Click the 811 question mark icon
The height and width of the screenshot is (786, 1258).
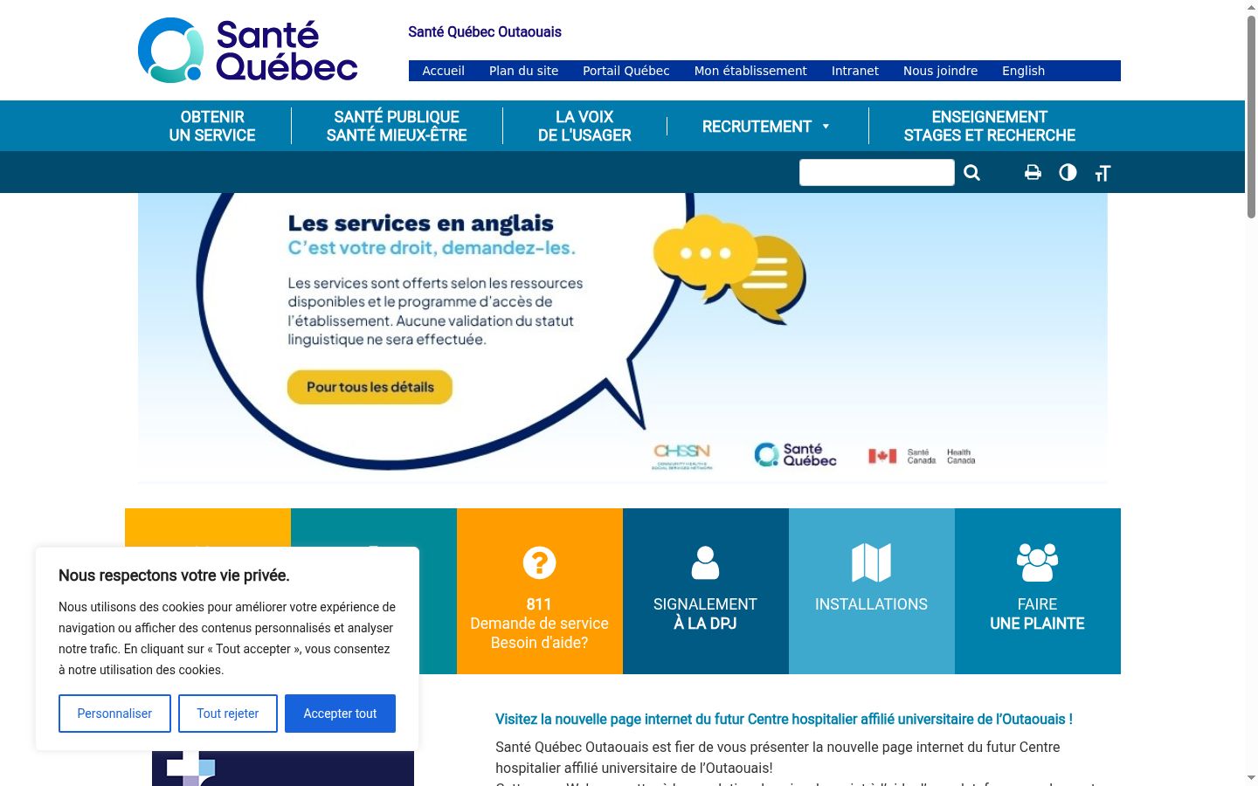click(539, 562)
